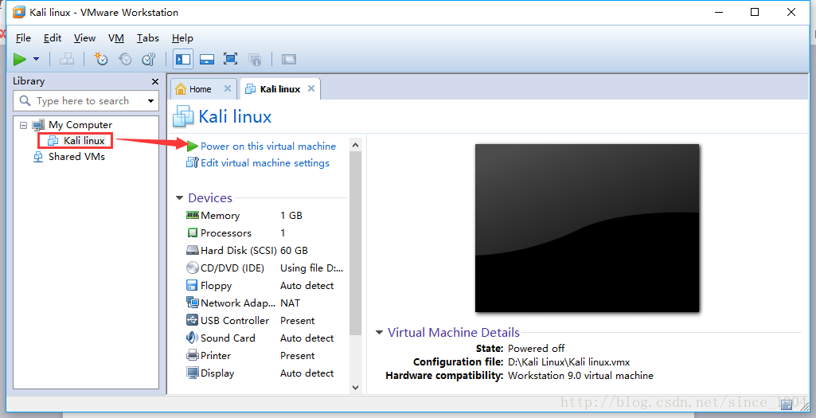Toggle the thumbnail bar view icon

207,60
